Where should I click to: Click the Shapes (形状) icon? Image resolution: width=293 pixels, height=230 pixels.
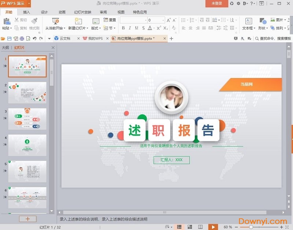(263, 22)
